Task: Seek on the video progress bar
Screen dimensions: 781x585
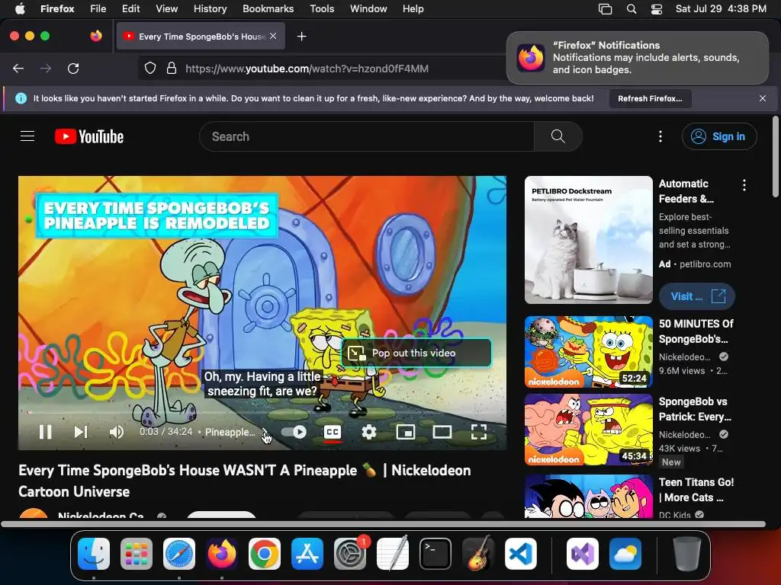Action: pos(262,412)
